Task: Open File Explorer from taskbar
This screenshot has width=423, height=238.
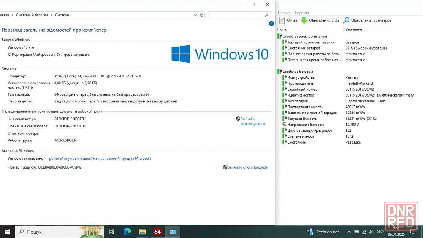Action: pos(142,232)
